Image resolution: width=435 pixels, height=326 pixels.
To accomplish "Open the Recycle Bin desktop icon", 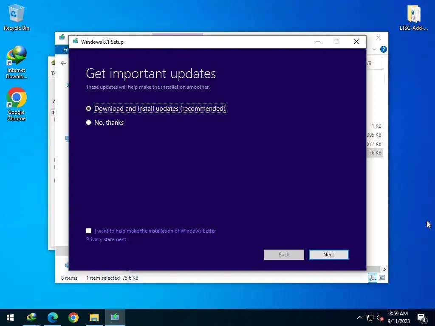I will pos(17,17).
